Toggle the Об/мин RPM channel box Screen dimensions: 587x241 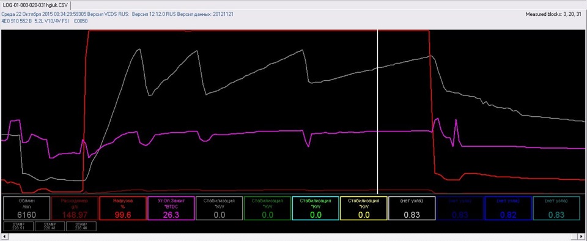(x=26, y=208)
